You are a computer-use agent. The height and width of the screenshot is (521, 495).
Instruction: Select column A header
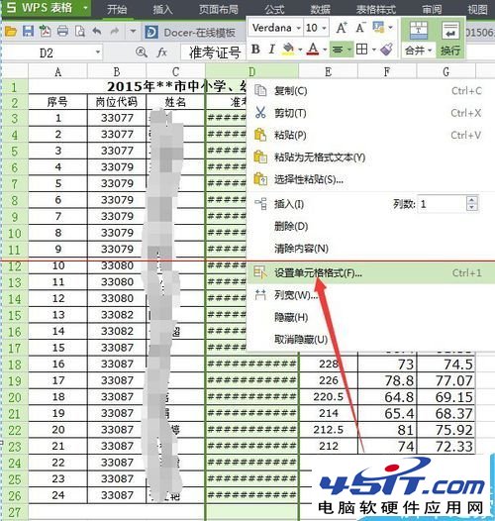(57, 71)
